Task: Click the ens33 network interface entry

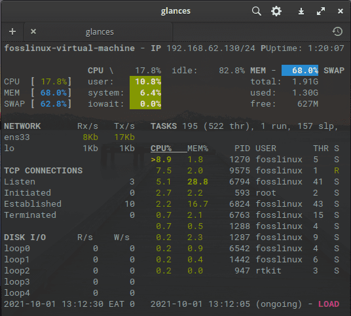Action: click(17, 137)
